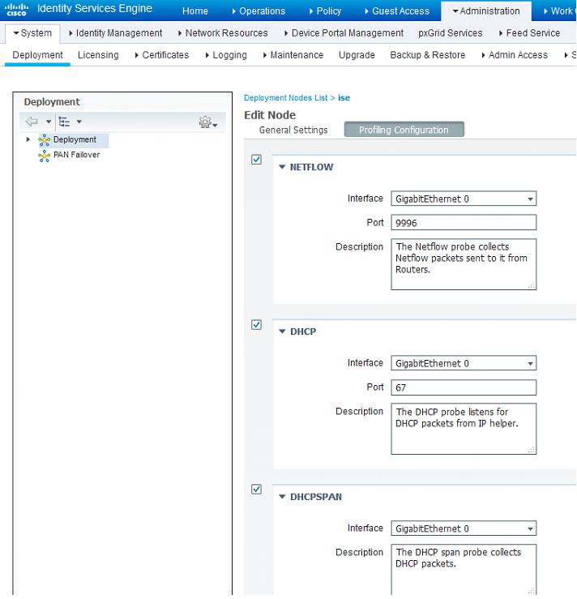This screenshot has width=577, height=599.
Task: Click the DHCP Port field with 67
Action: pyautogui.click(x=464, y=387)
